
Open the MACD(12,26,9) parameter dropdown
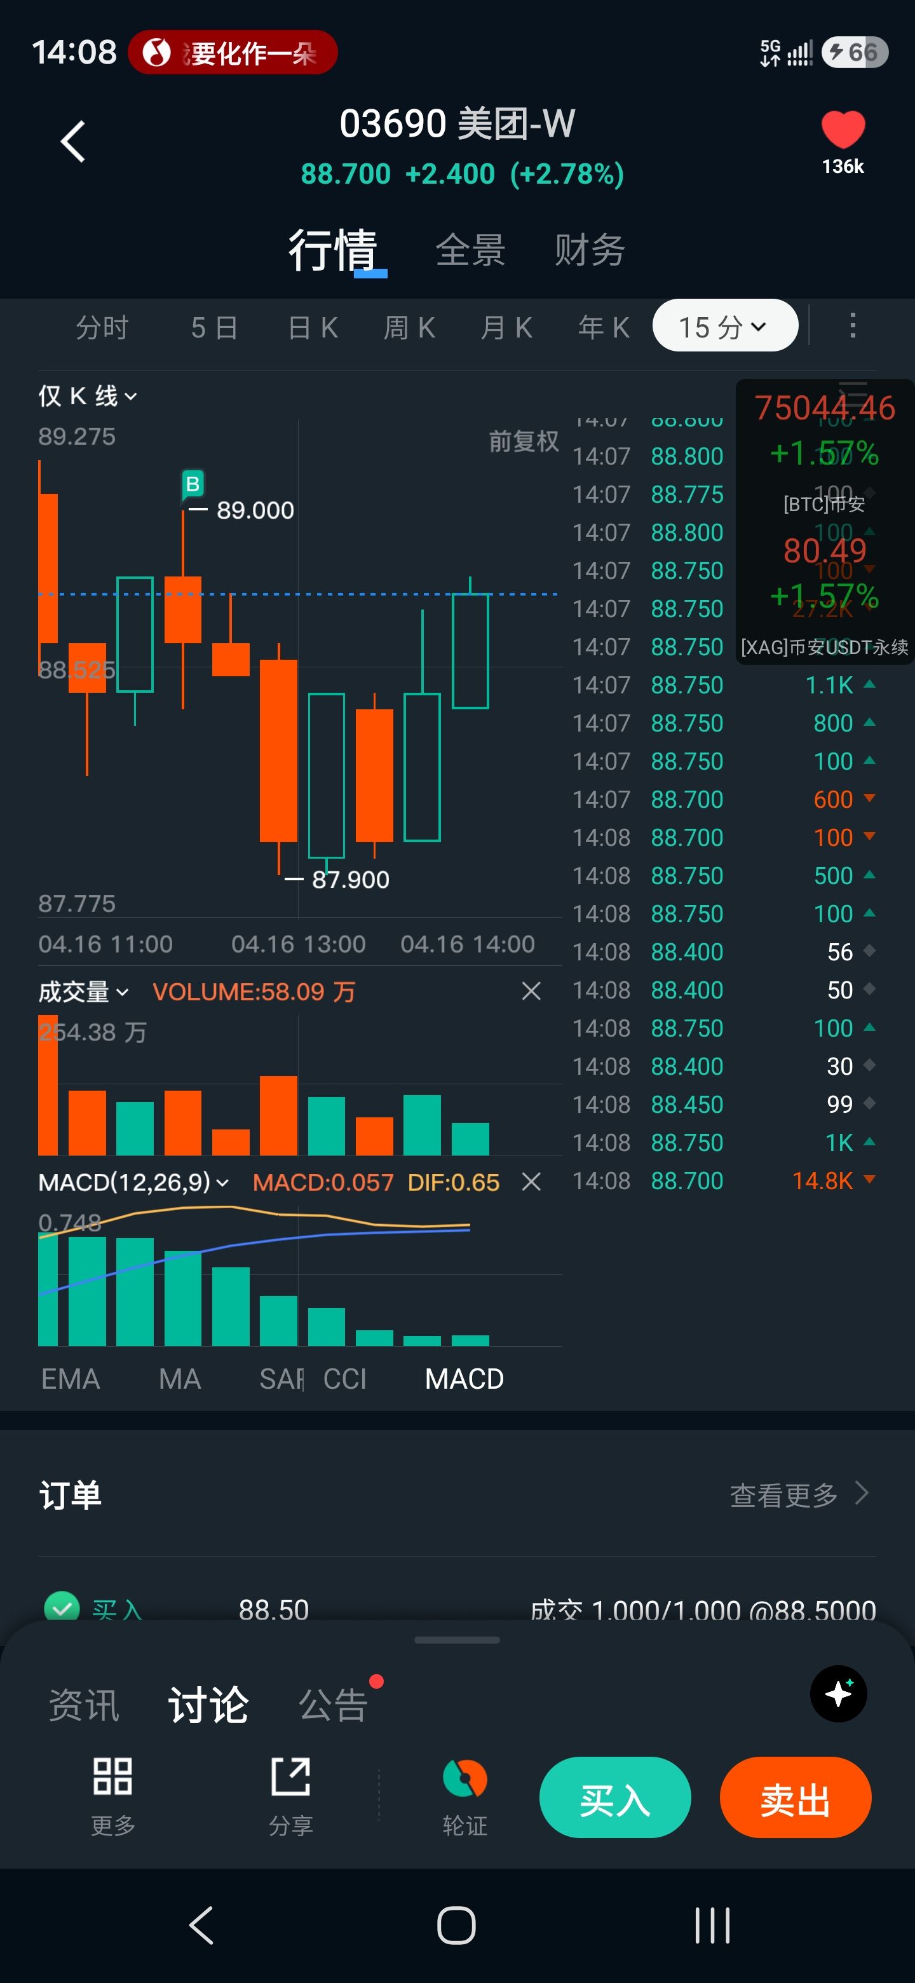coord(133,1182)
